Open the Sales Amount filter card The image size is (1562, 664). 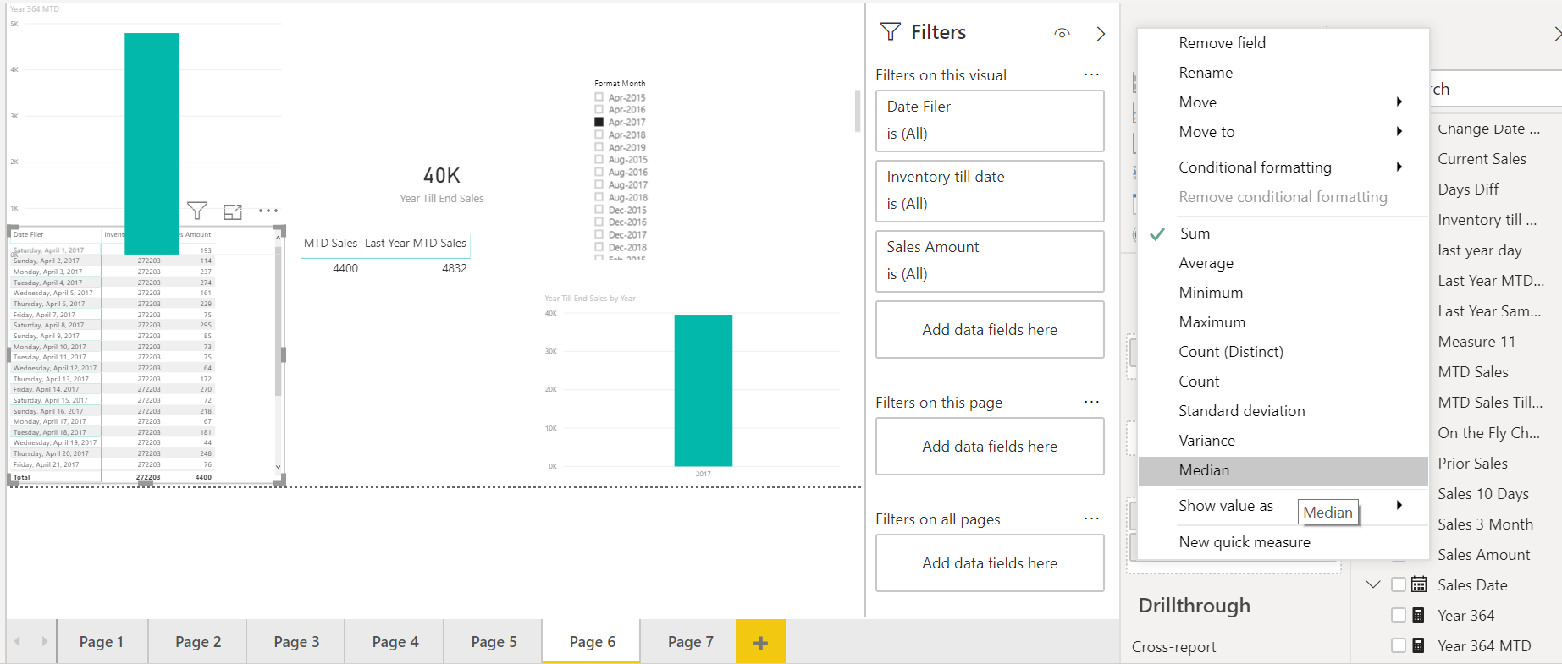990,261
